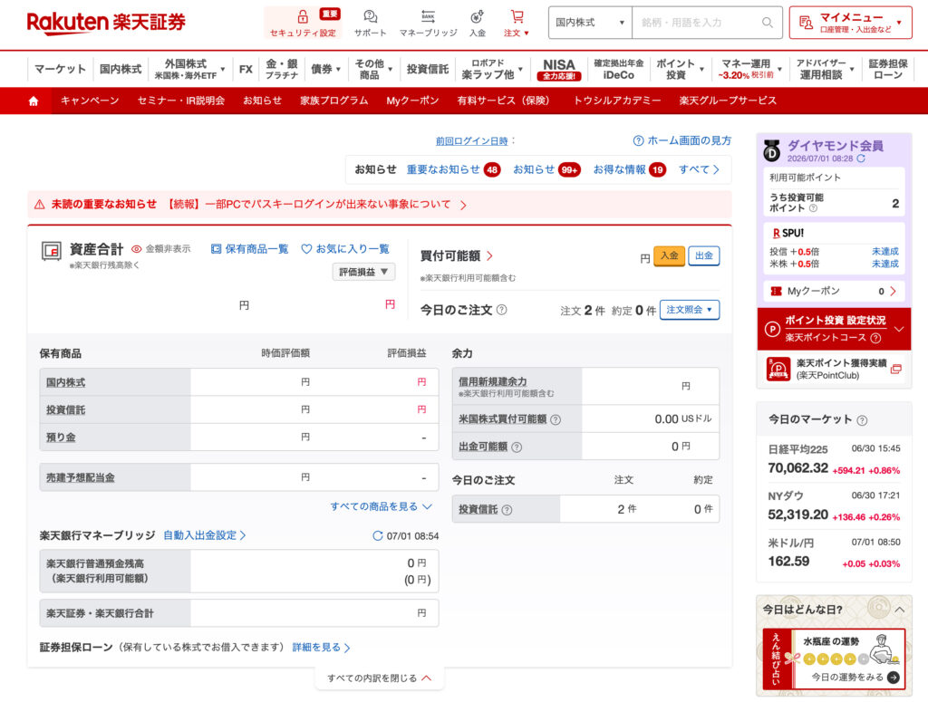The width and height of the screenshot is (928, 702).
Task: Click help icon beside 今日のマーケット
Action: tap(863, 420)
